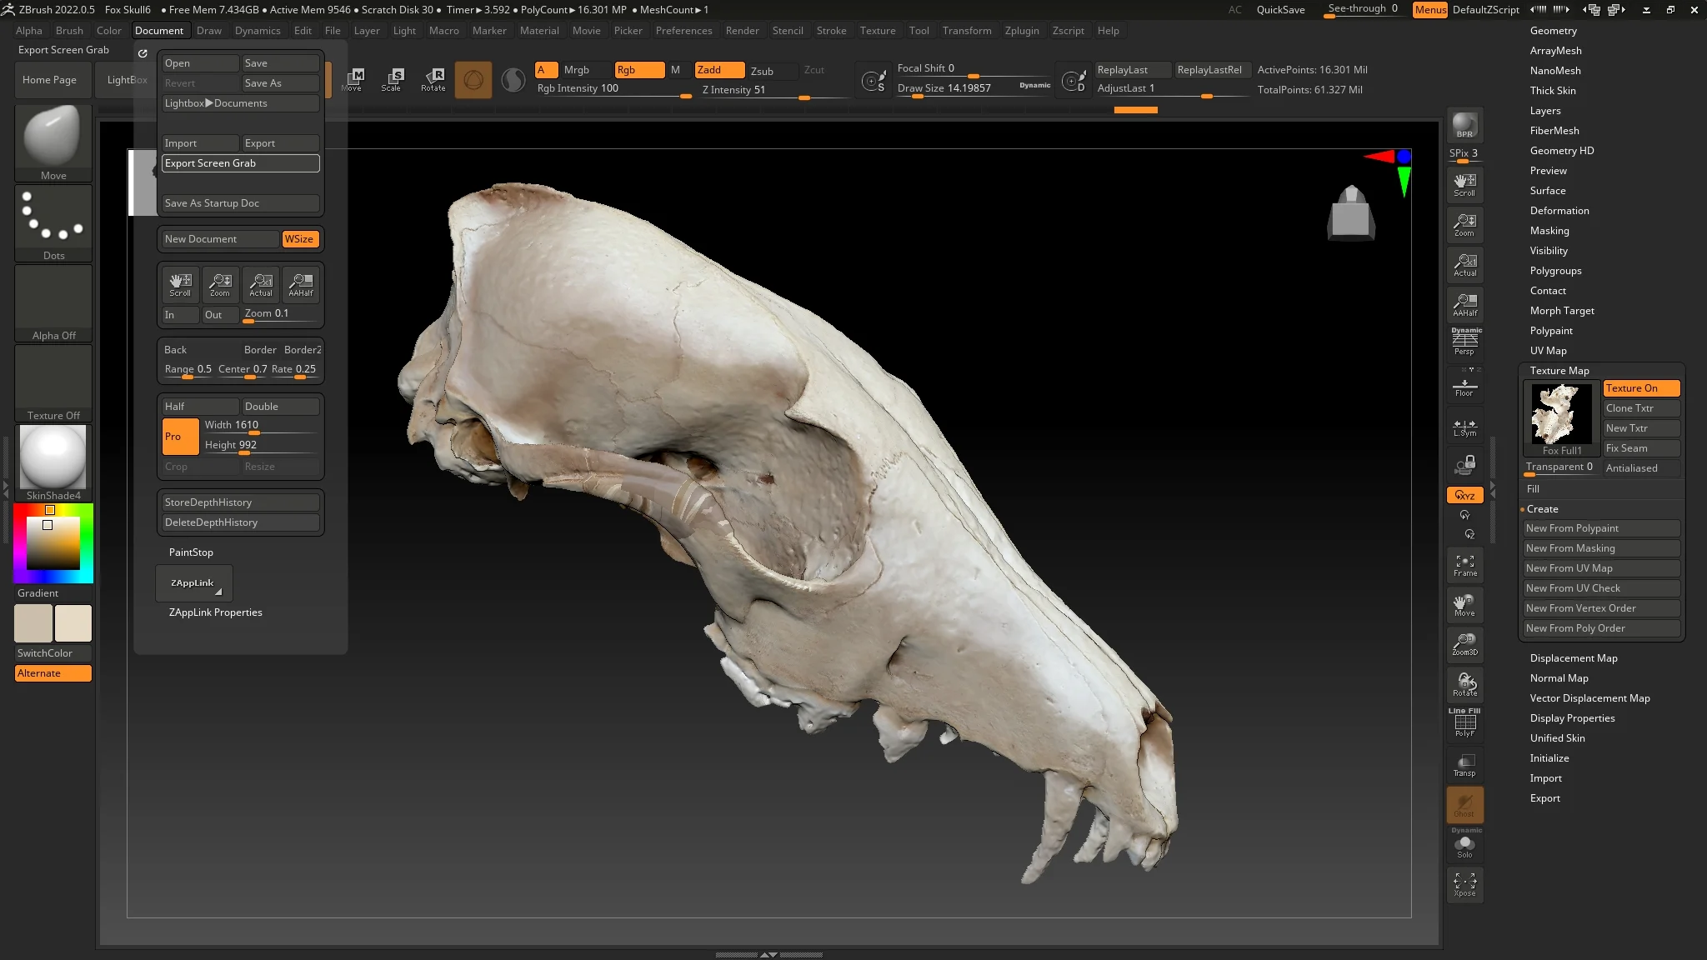Expand the Normal Map subpalette
The image size is (1707, 960).
coord(1559,678)
